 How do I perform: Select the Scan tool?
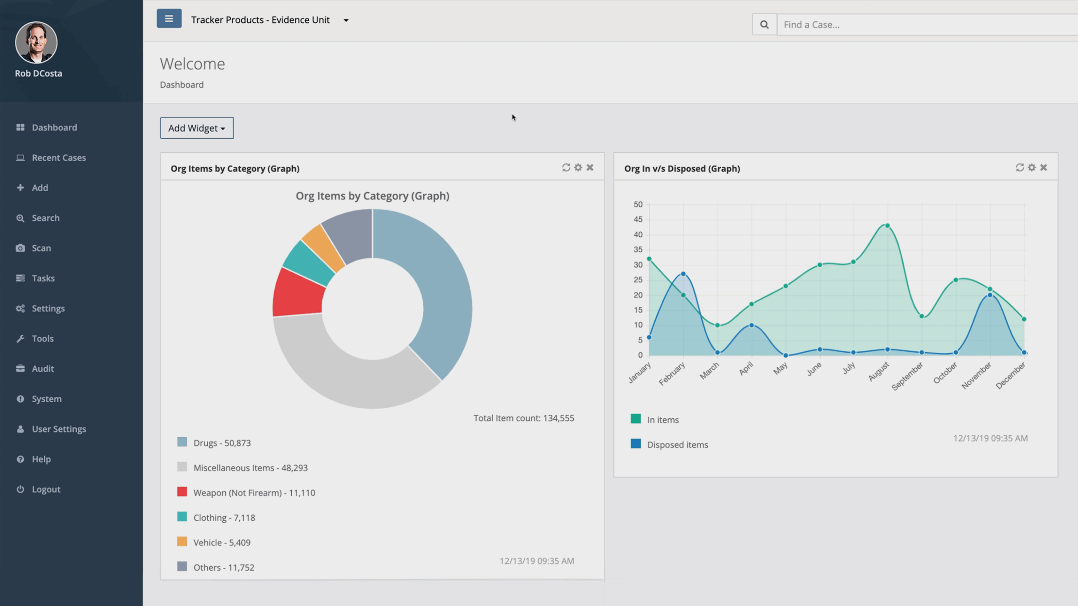41,248
